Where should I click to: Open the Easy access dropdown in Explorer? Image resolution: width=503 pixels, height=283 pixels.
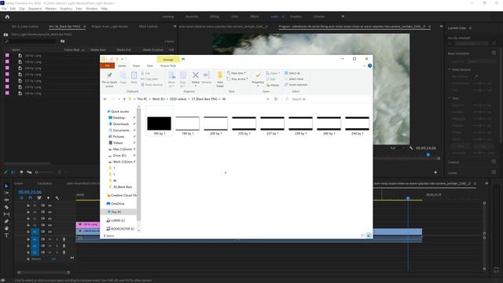[237, 79]
